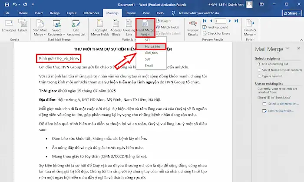Select 'Type a new list' option
304x182 pixels.
tap(258, 76)
